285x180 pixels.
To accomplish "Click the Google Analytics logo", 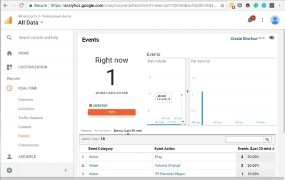I will pos(9,20).
